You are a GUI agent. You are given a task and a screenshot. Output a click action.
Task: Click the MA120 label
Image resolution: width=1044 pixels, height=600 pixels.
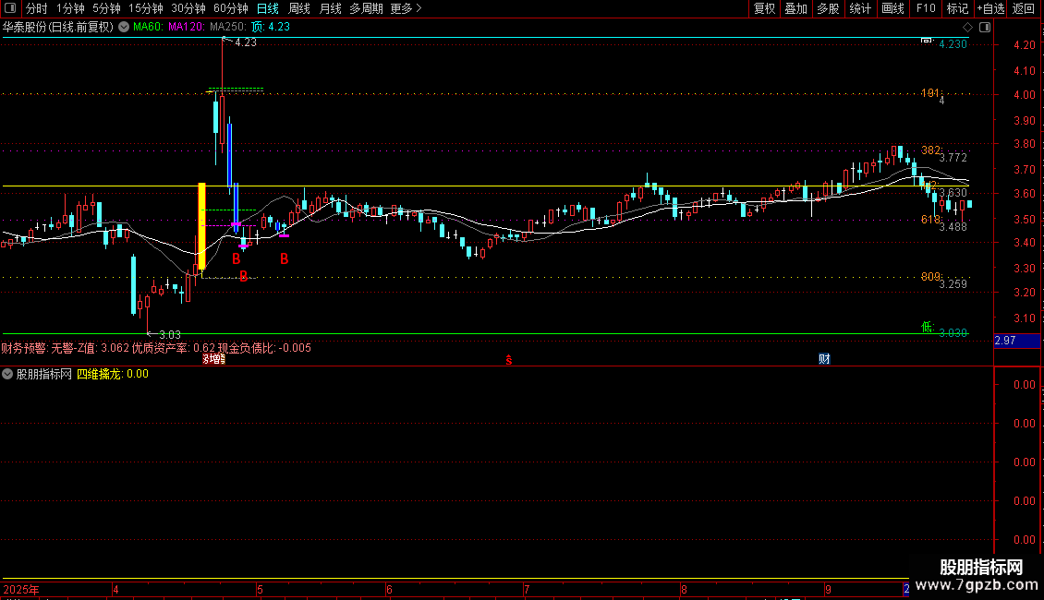coord(186,27)
